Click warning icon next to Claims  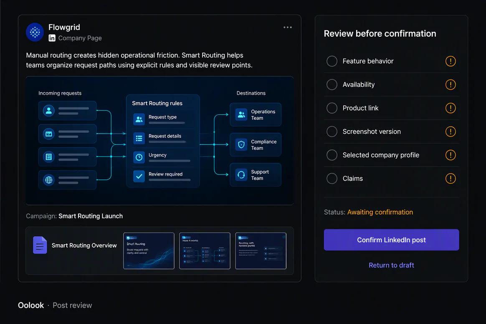(x=451, y=179)
